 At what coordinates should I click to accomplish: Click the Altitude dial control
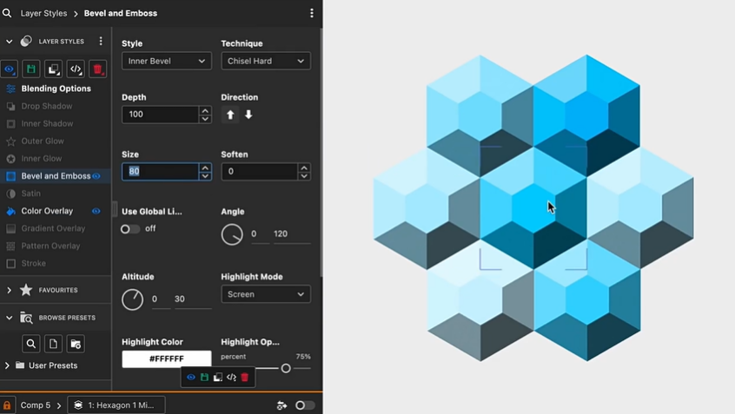pyautogui.click(x=133, y=299)
